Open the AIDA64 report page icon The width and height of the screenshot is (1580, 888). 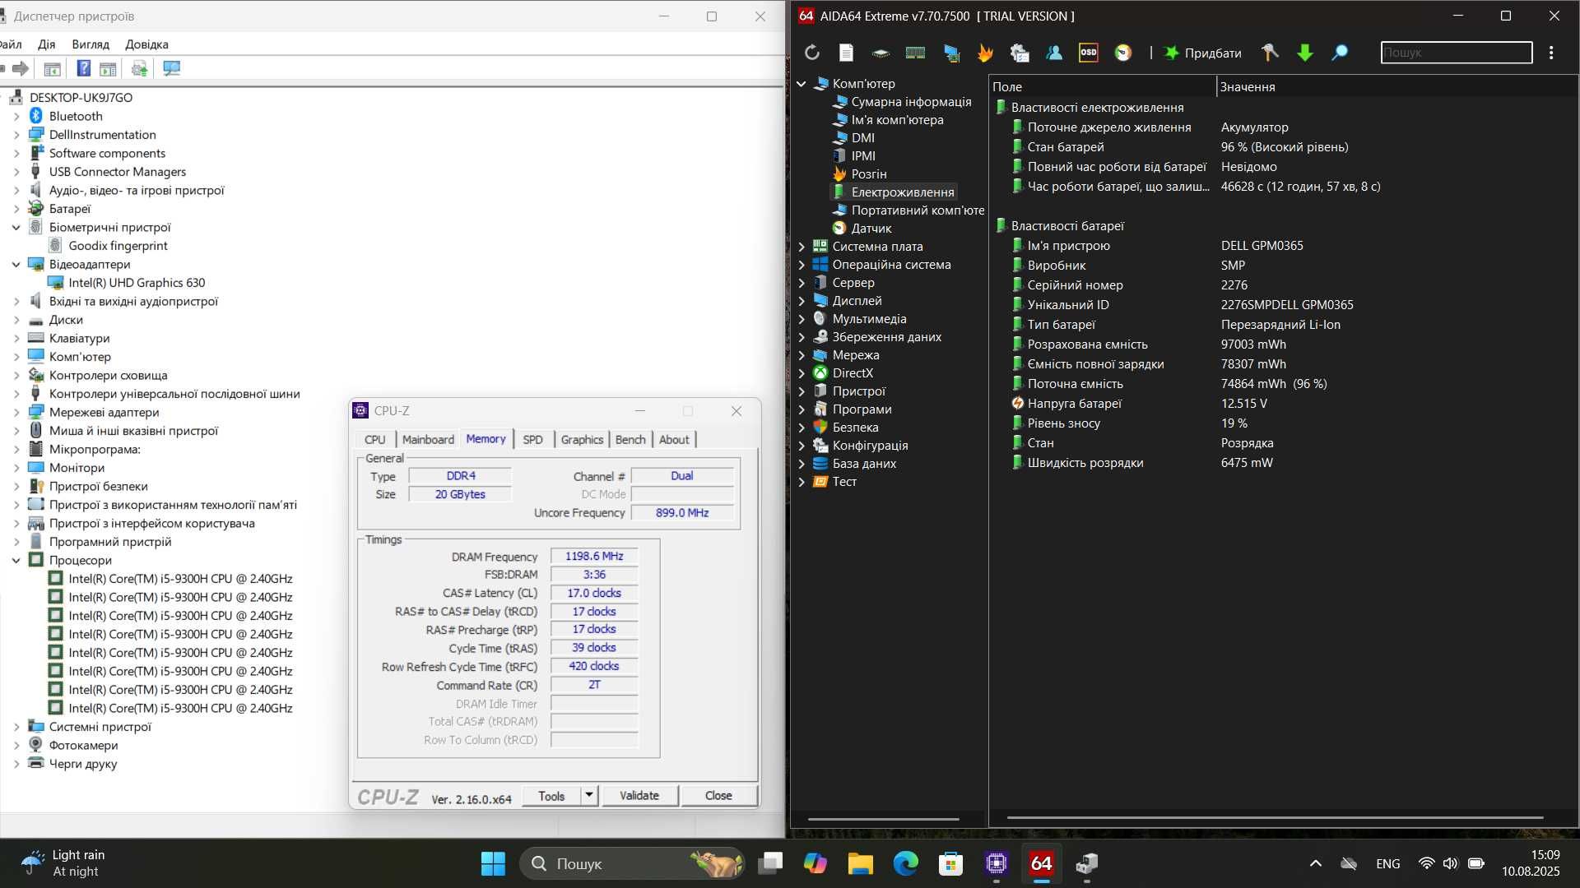click(x=846, y=53)
